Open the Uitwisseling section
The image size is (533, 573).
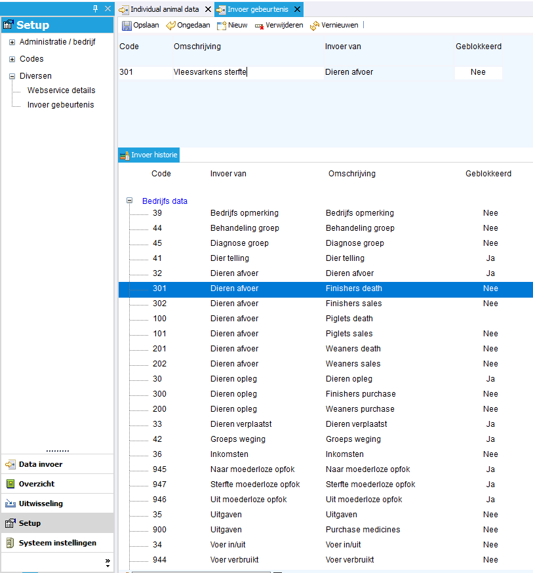(x=57, y=504)
